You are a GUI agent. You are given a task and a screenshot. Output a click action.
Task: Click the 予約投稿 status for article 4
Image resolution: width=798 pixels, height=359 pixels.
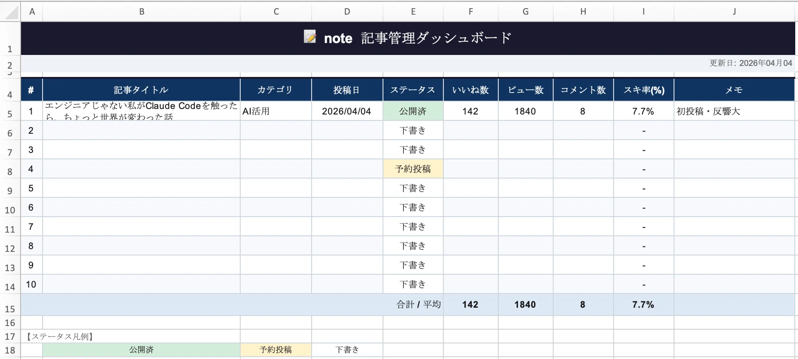click(413, 169)
